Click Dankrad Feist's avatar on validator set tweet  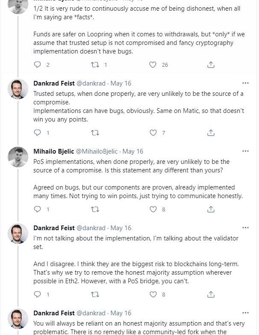pos(18,234)
